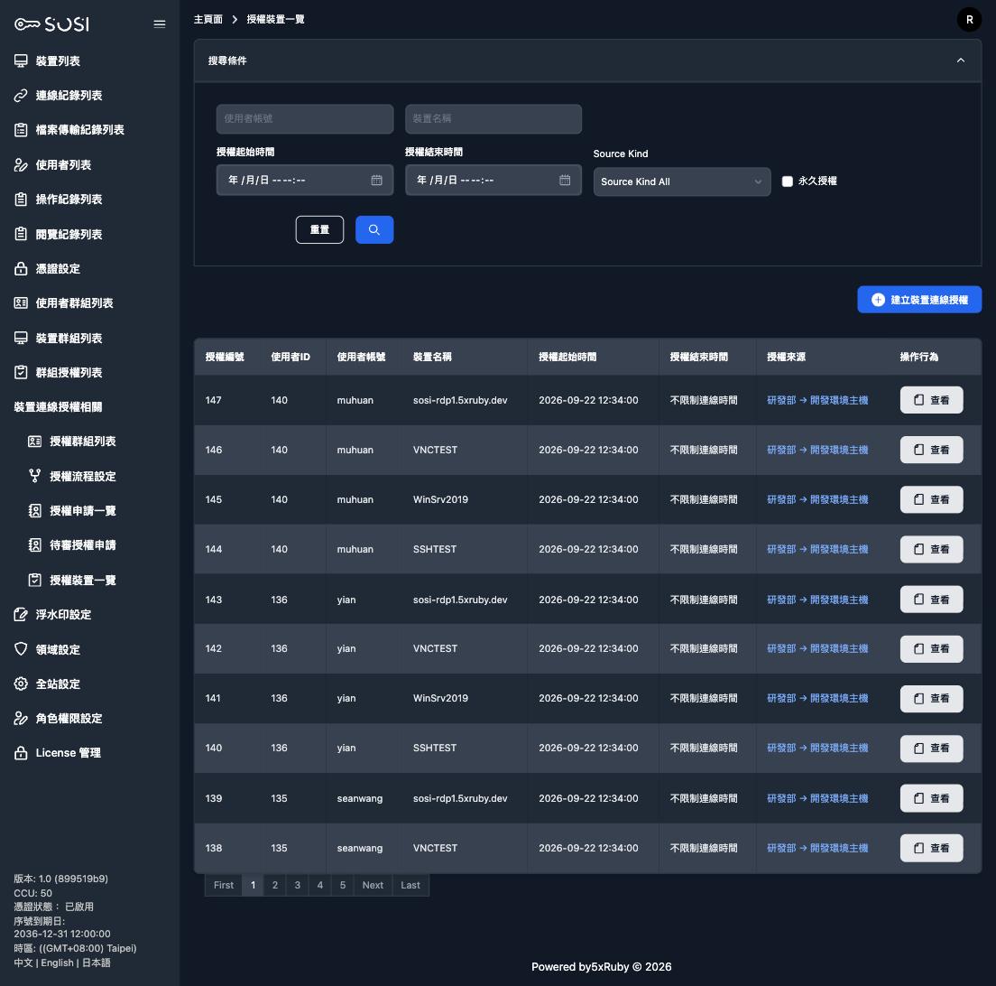Toggle the sidebar hamburger menu icon
Image resolution: width=996 pixels, height=986 pixels.
(160, 24)
